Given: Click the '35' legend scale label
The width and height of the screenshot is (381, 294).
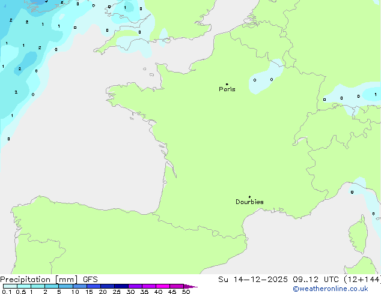Looking at the screenshot, I should tap(144, 292).
